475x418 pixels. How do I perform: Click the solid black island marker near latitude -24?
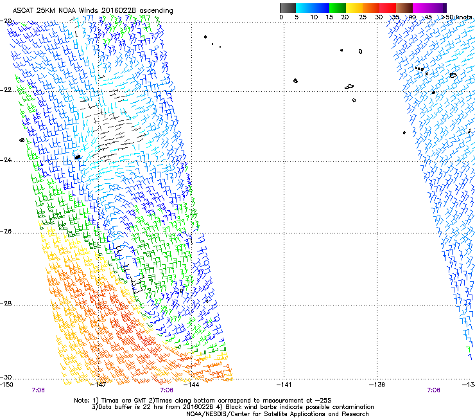click(x=78, y=157)
